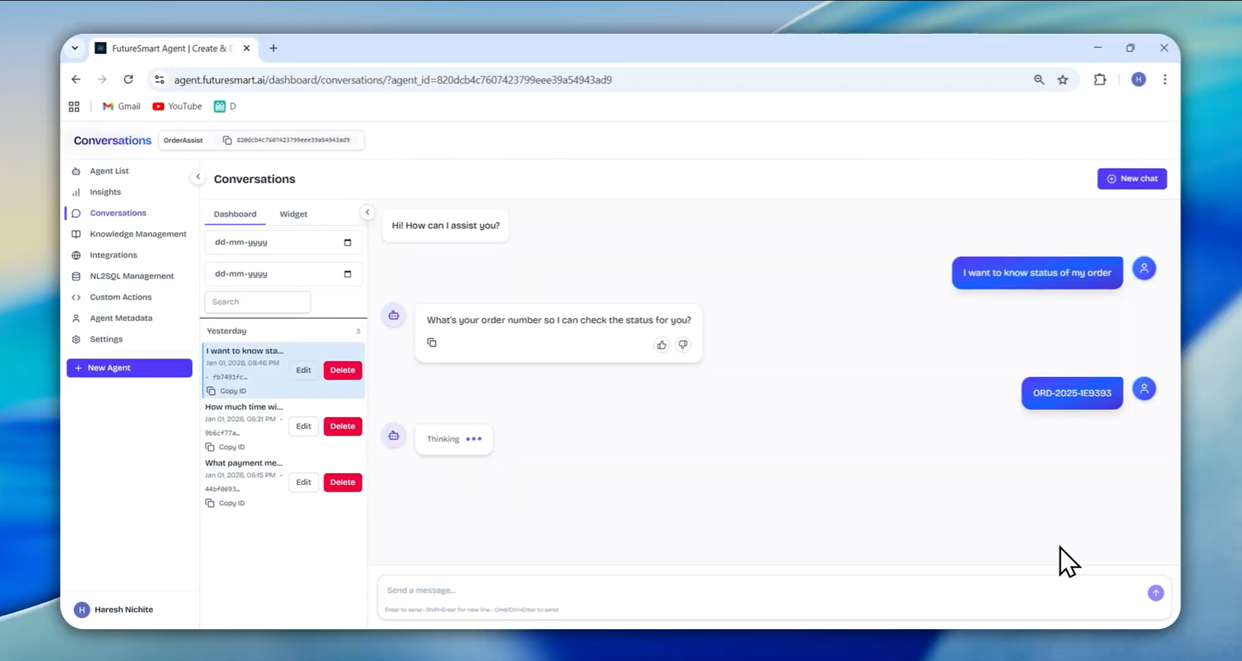The height and width of the screenshot is (661, 1242).
Task: Click the first dd-mm-yyyy date input
Action: (x=283, y=242)
